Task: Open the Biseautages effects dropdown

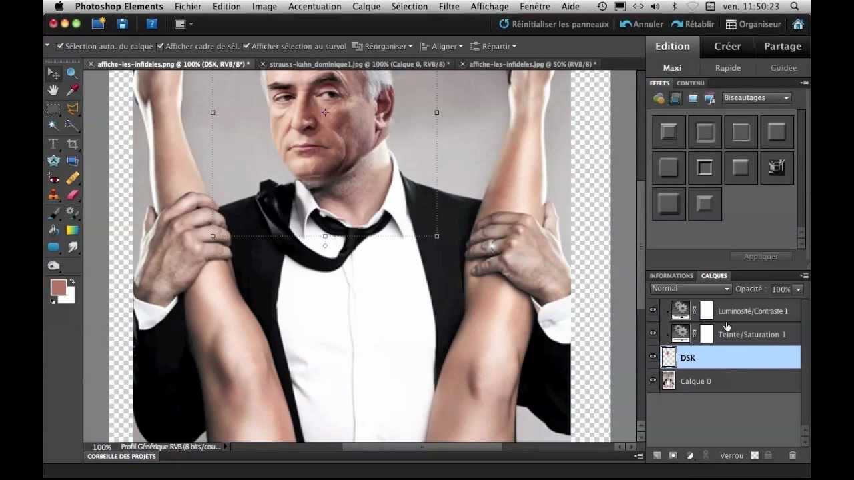Action: pos(757,98)
